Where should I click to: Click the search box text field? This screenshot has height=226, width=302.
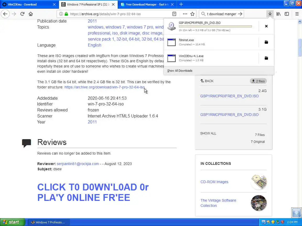pos(222,14)
